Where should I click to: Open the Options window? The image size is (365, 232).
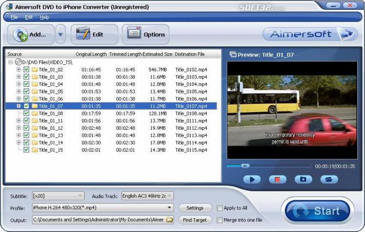pyautogui.click(x=146, y=35)
